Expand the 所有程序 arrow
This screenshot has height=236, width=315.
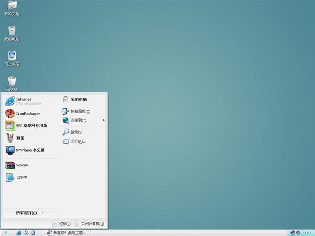click(42, 213)
